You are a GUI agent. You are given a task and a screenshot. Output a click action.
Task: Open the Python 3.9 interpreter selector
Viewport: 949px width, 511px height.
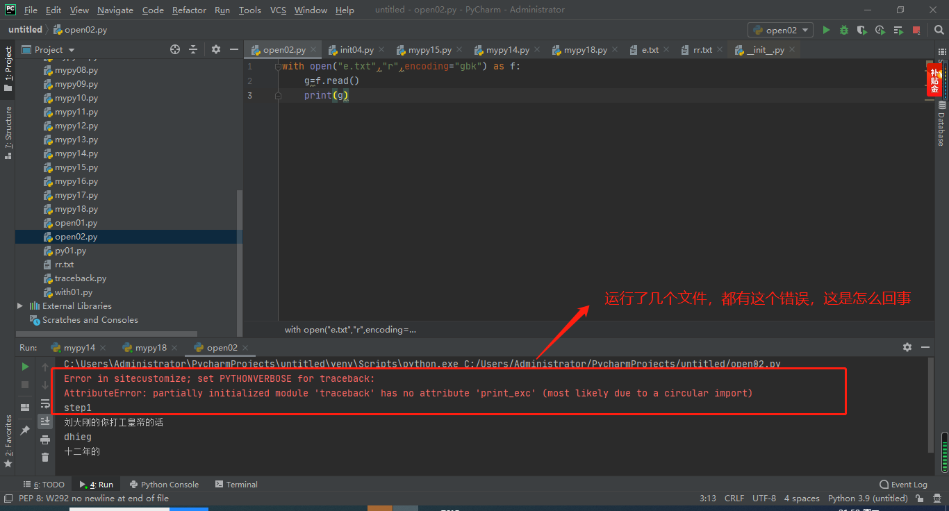[x=868, y=498]
